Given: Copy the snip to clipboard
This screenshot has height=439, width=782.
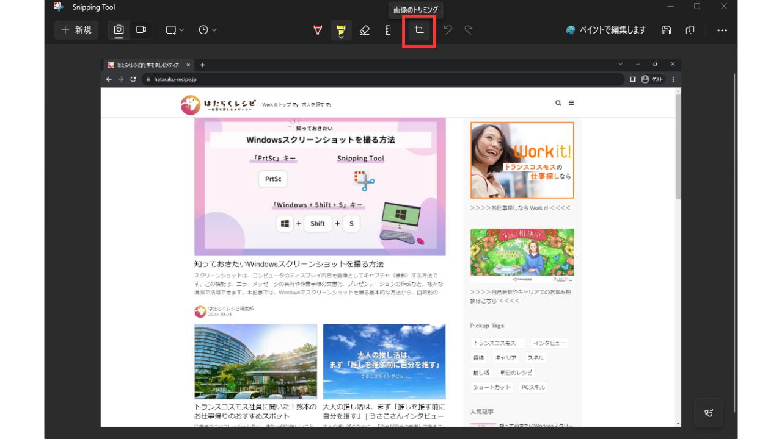Looking at the screenshot, I should point(690,30).
